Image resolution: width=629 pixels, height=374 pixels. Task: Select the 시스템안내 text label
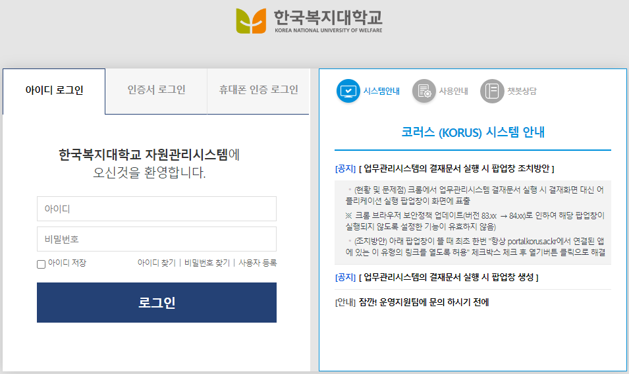point(381,92)
